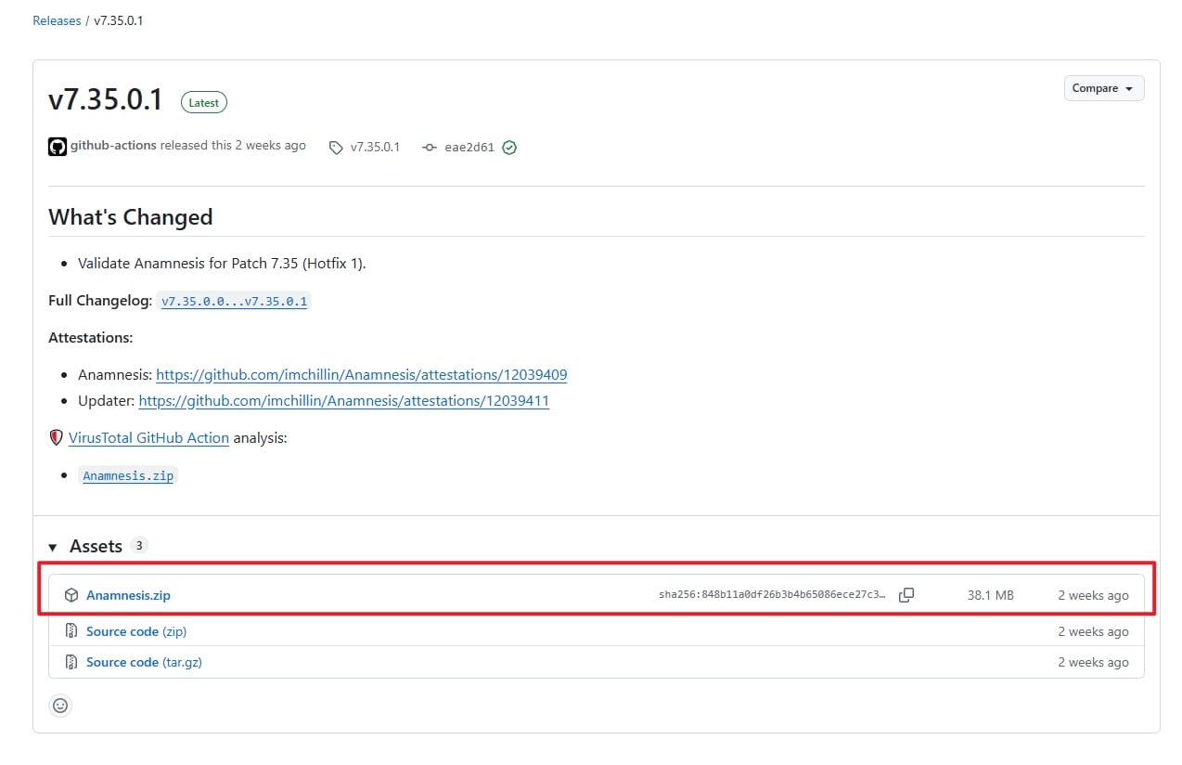Click the 2 weeks ago timestamp for Anamnesis.zip
1182x765 pixels.
[1094, 595]
